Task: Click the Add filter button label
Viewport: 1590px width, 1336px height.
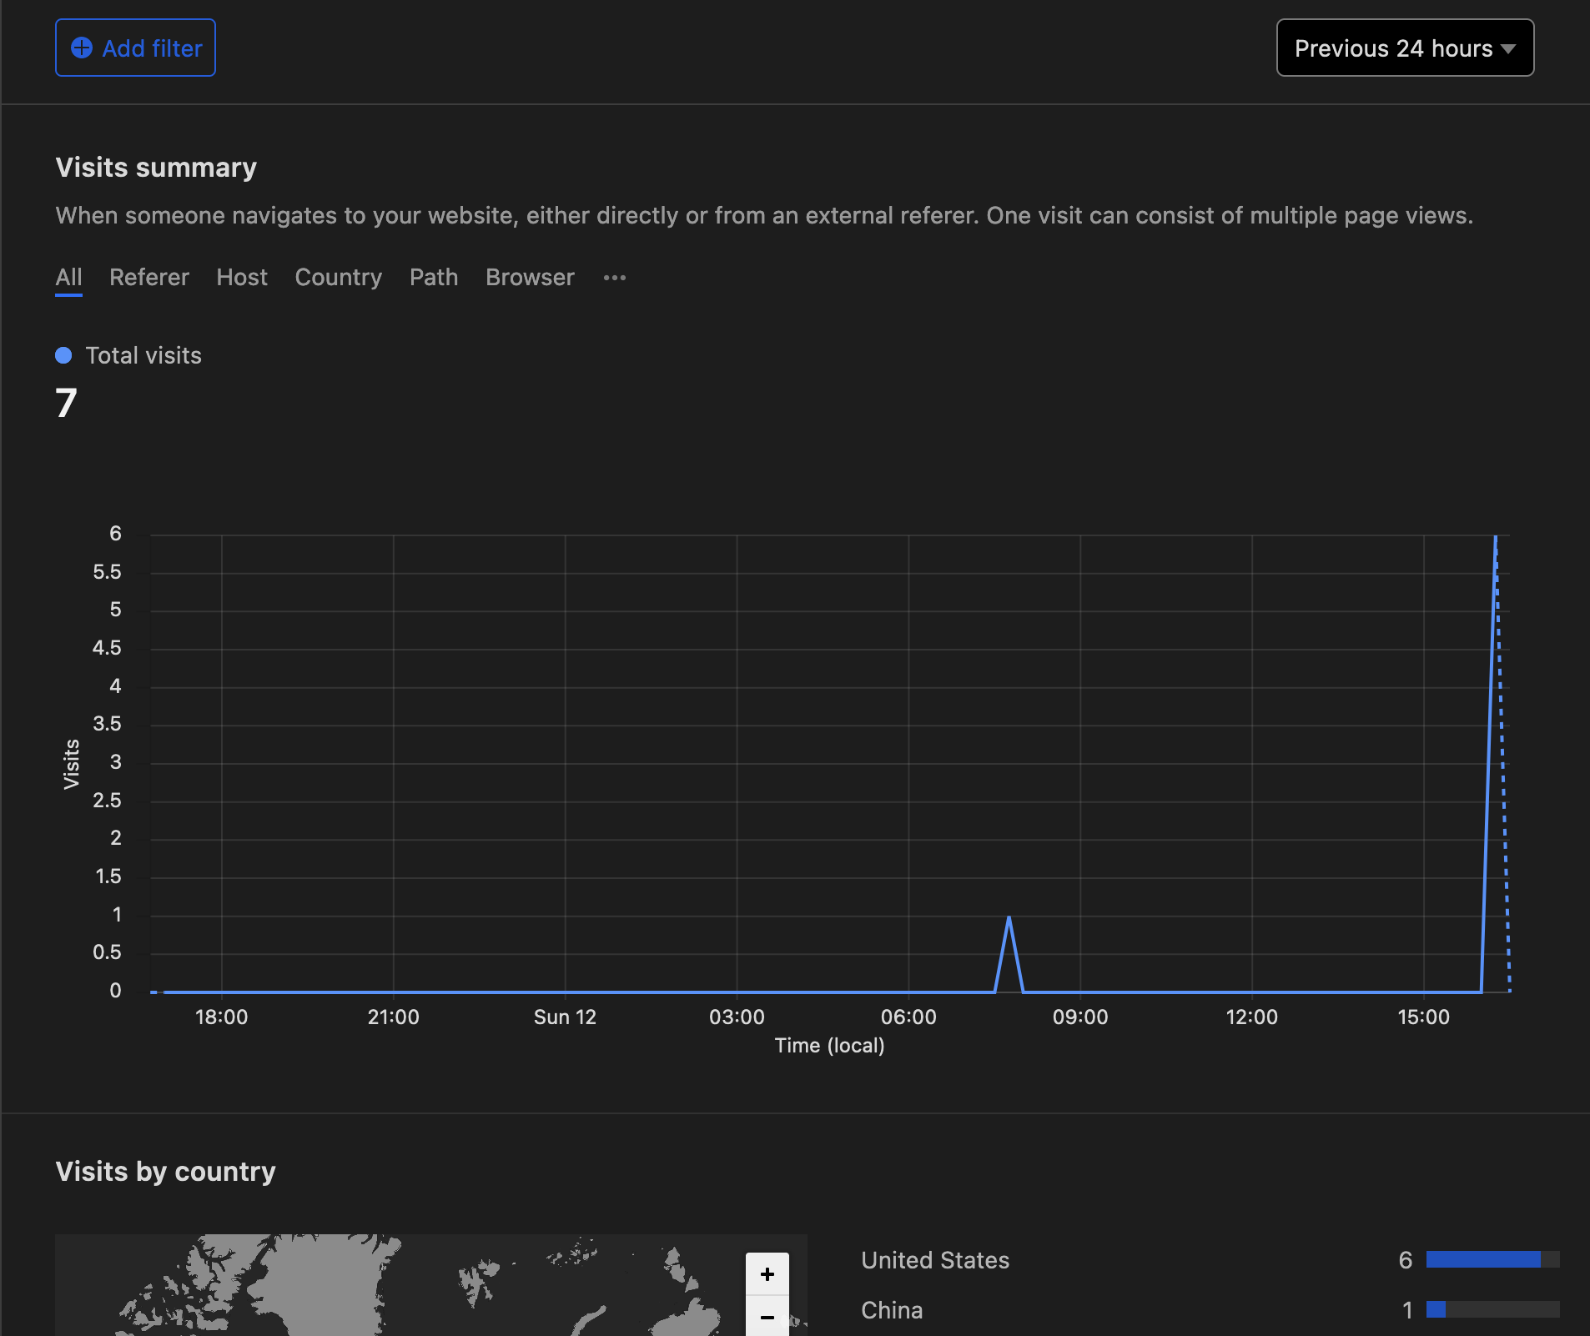Action: coord(152,48)
